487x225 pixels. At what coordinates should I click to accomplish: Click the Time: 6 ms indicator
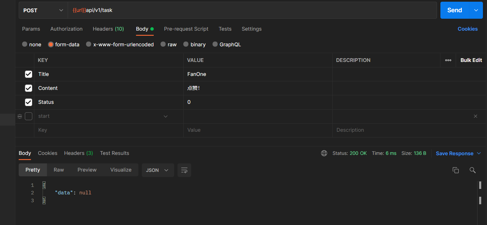point(384,154)
